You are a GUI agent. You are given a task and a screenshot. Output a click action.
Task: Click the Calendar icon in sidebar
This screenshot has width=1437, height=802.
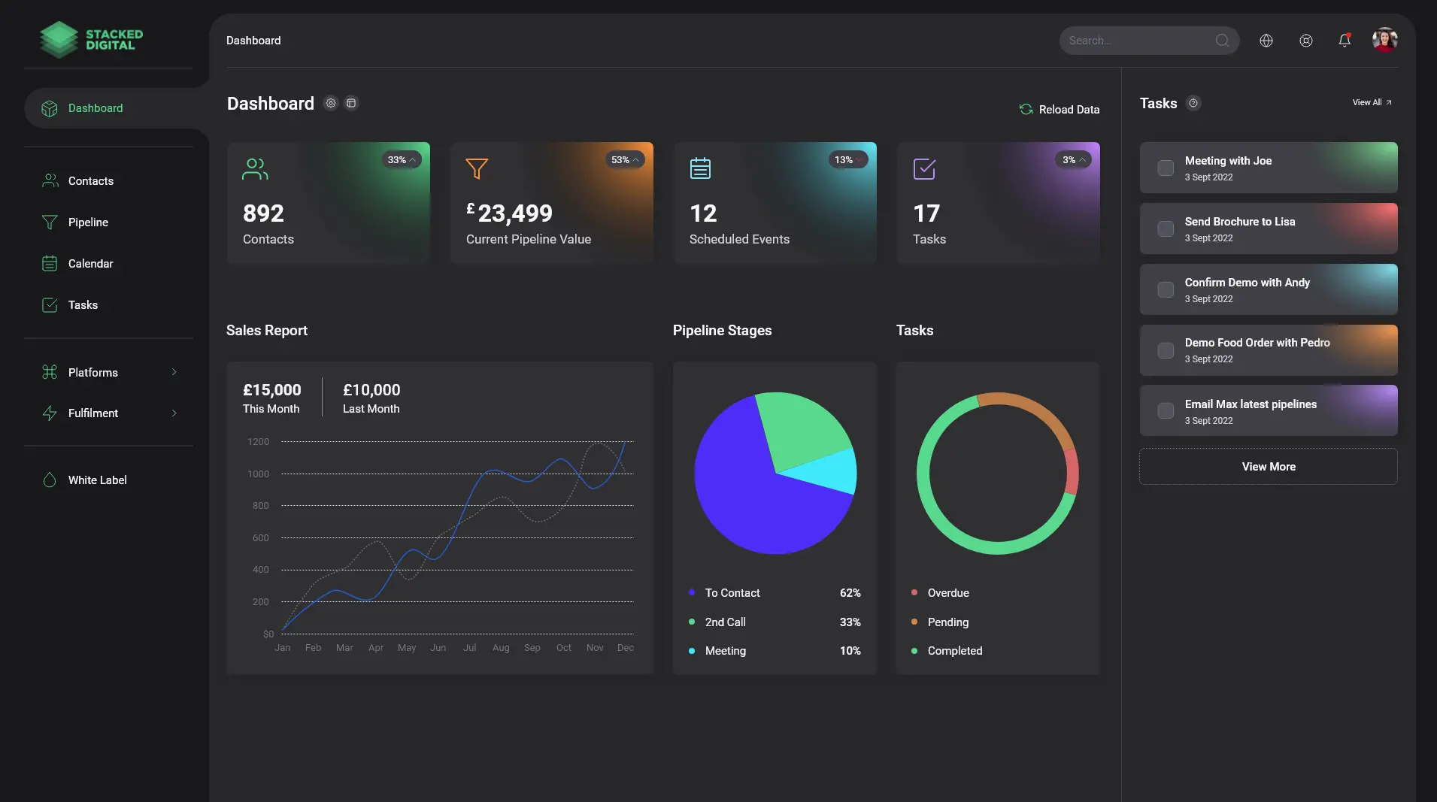tap(50, 264)
